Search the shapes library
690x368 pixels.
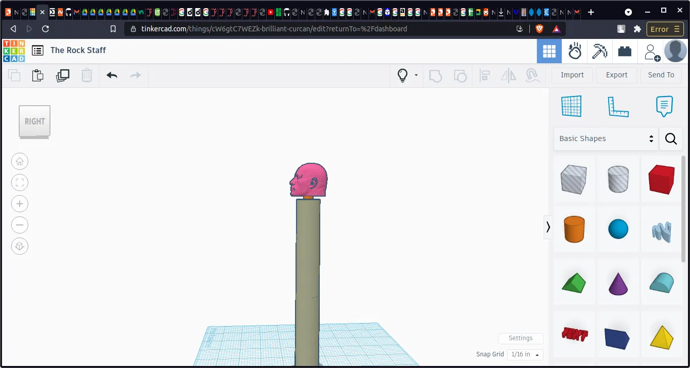tap(671, 139)
